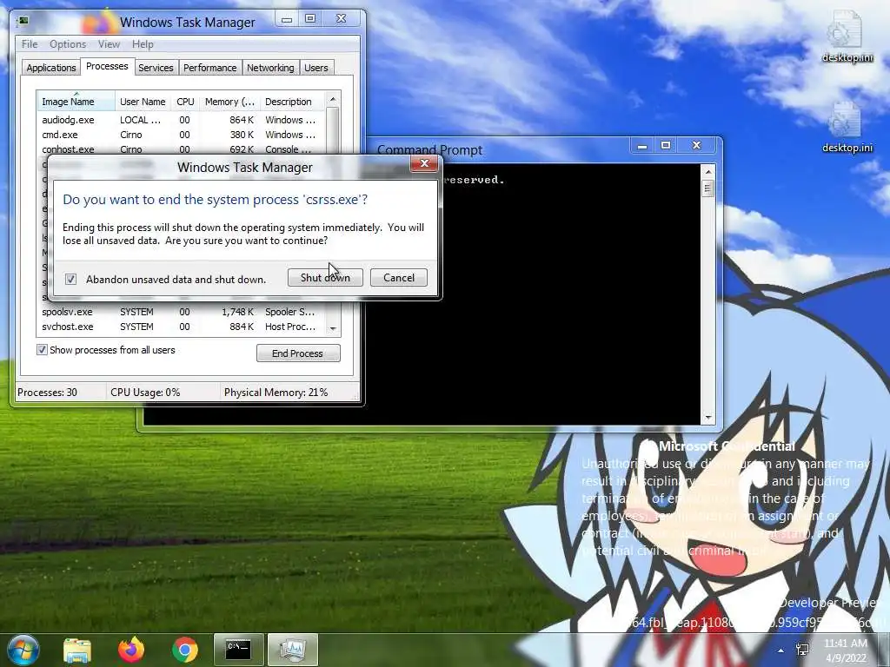Select the conhost.exe process row

pyautogui.click(x=182, y=149)
